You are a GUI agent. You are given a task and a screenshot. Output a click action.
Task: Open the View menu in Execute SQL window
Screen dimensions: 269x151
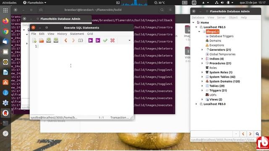click(x=51, y=34)
